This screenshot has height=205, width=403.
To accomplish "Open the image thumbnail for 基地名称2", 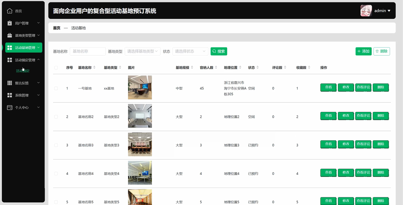I will [x=140, y=116].
